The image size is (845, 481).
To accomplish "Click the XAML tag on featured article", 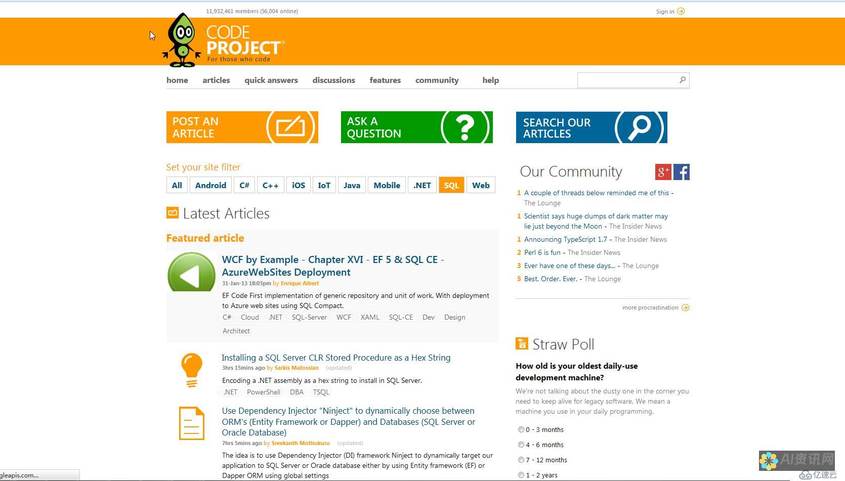I will coord(370,317).
